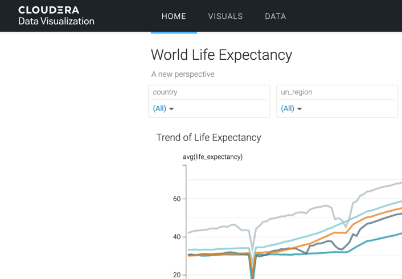Go to the DATA tab
The image size is (402, 279).
click(x=276, y=17)
